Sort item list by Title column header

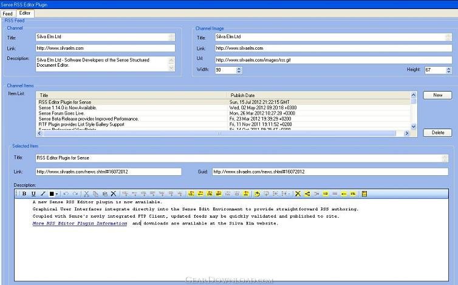[131, 95]
